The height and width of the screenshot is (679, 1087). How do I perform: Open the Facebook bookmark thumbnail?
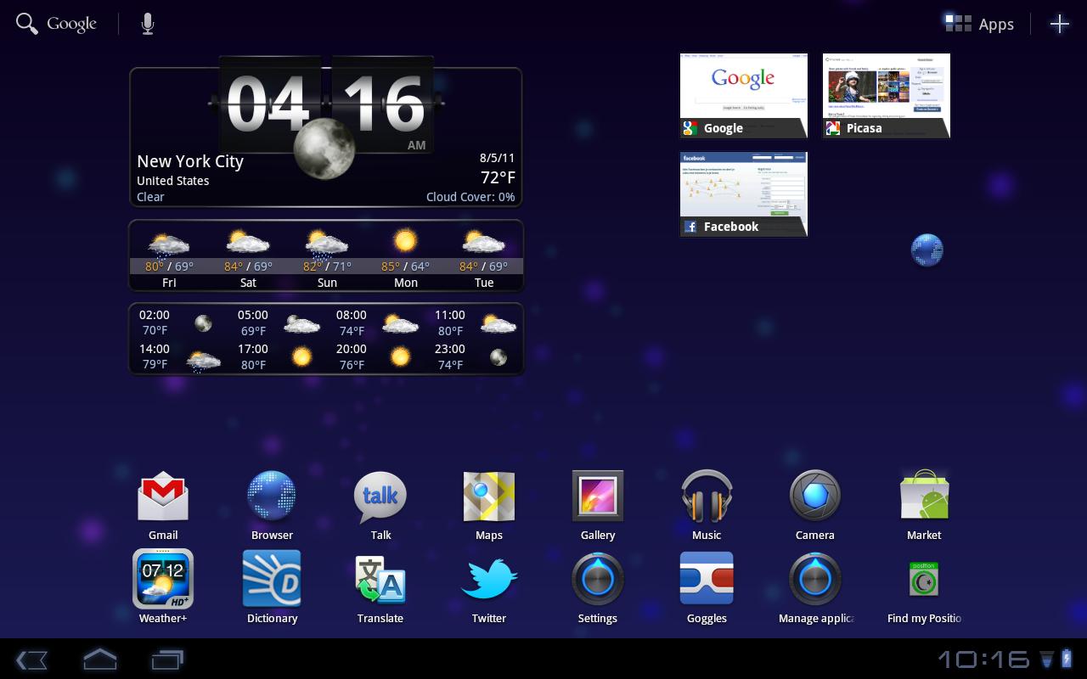744,194
